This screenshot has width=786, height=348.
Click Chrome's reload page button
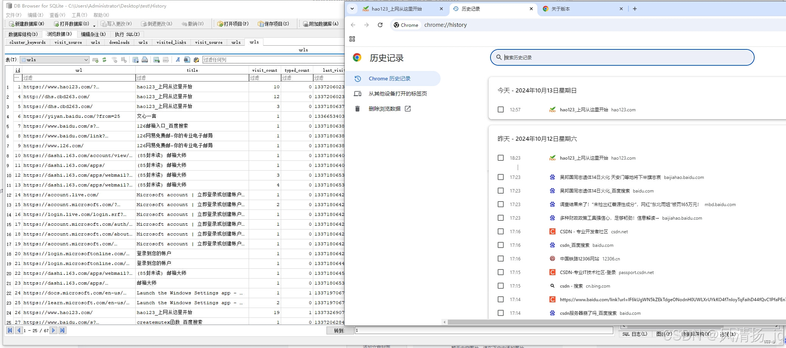[x=380, y=25]
